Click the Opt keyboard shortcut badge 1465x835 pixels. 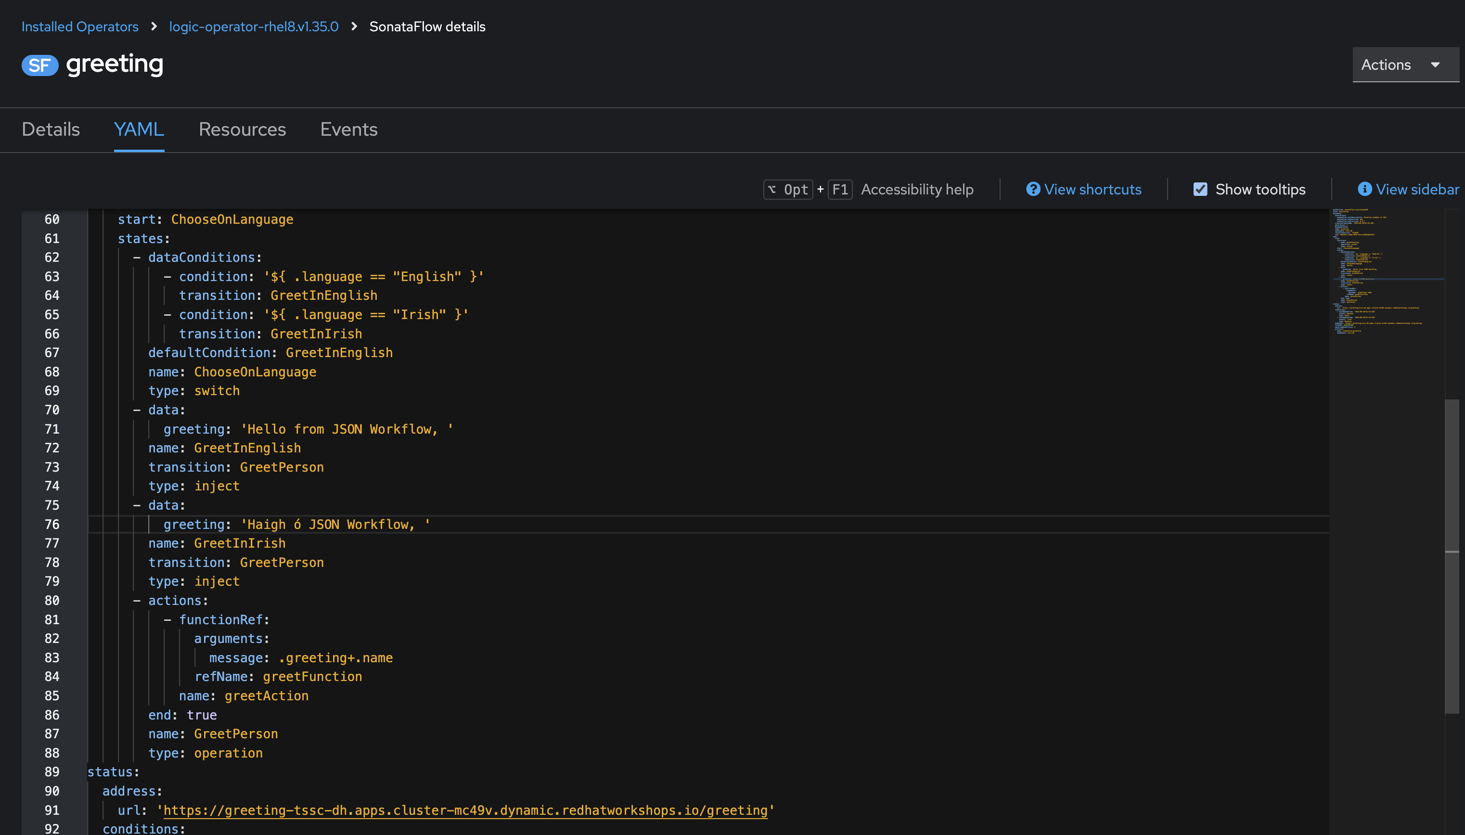coord(788,189)
